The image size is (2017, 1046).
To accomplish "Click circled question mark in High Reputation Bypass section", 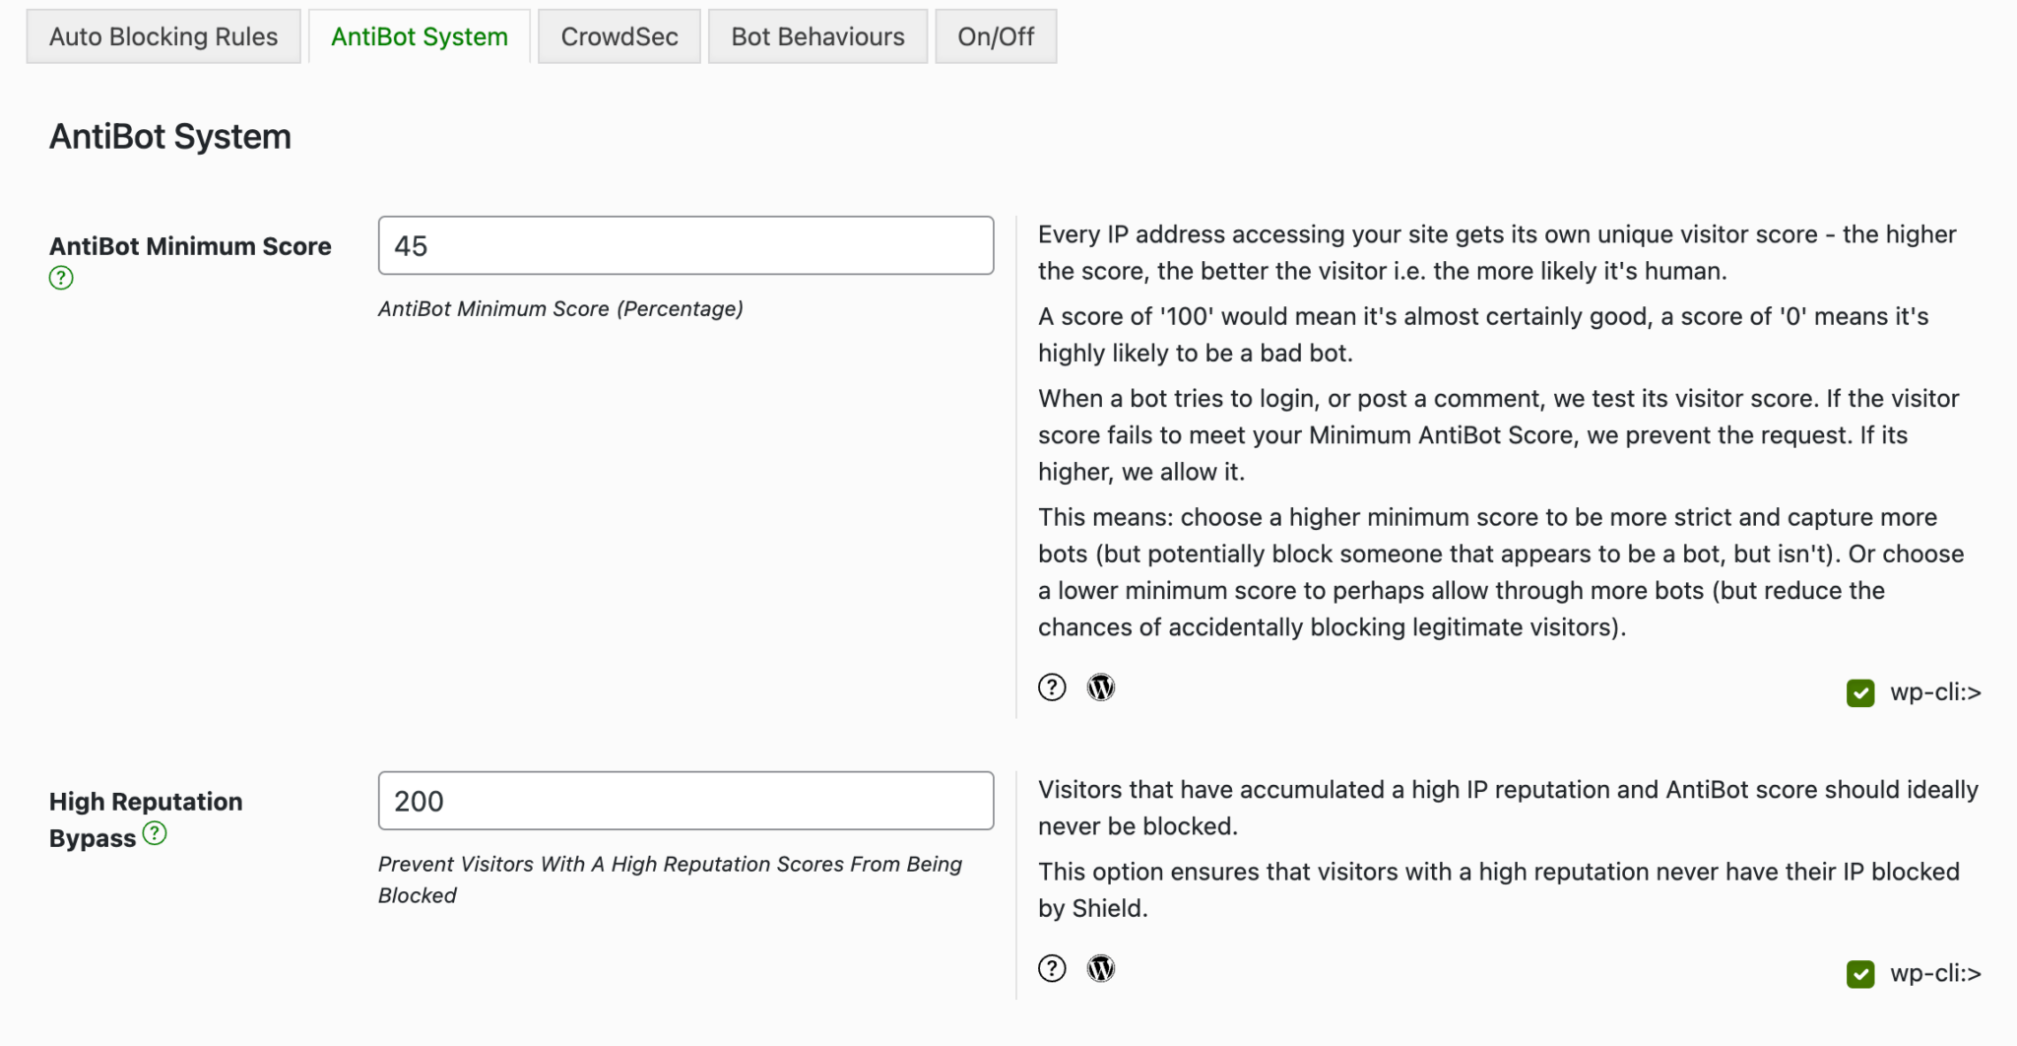I will pos(1052,968).
